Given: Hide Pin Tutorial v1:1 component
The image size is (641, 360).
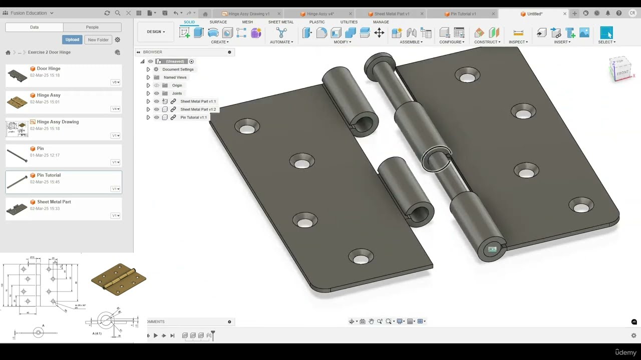Looking at the screenshot, I should (156, 117).
